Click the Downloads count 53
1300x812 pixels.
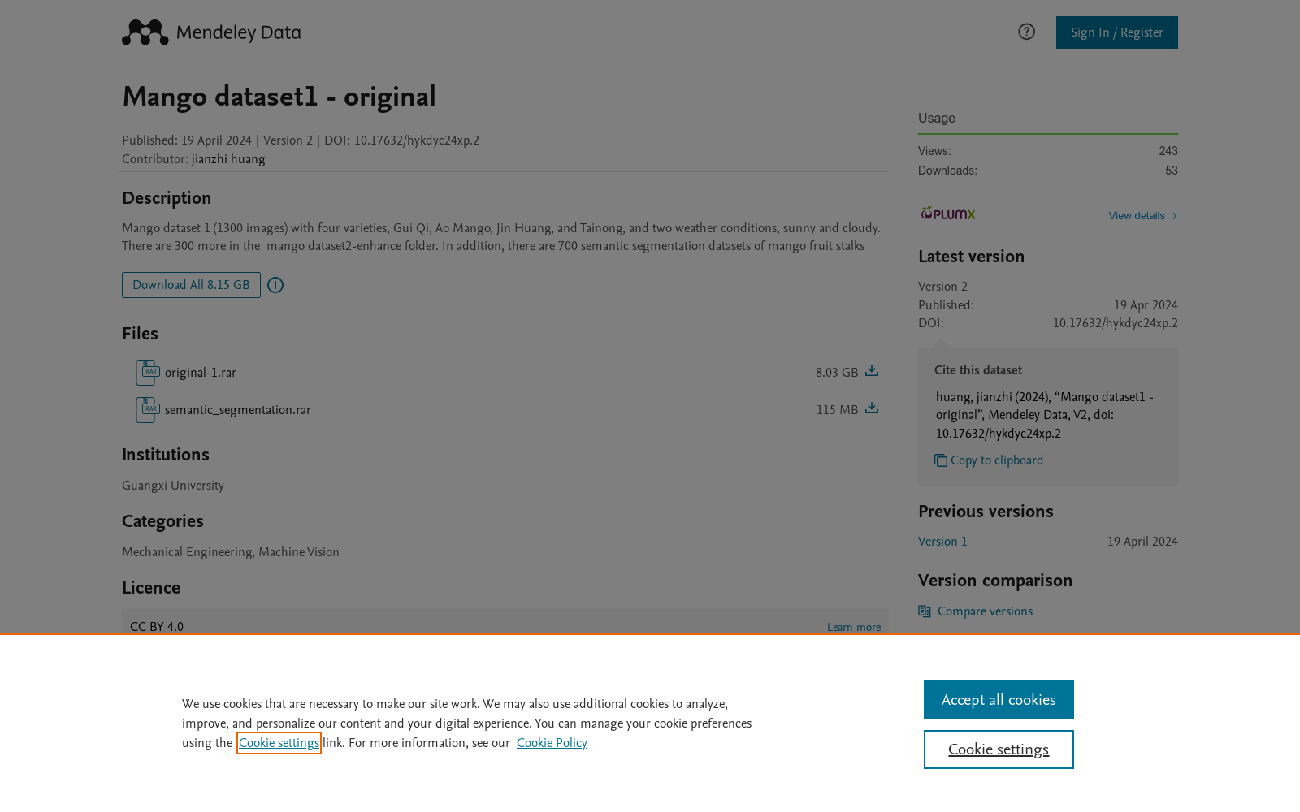click(x=1172, y=171)
